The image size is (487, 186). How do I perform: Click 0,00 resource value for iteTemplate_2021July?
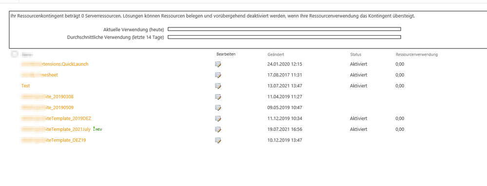click(400, 129)
